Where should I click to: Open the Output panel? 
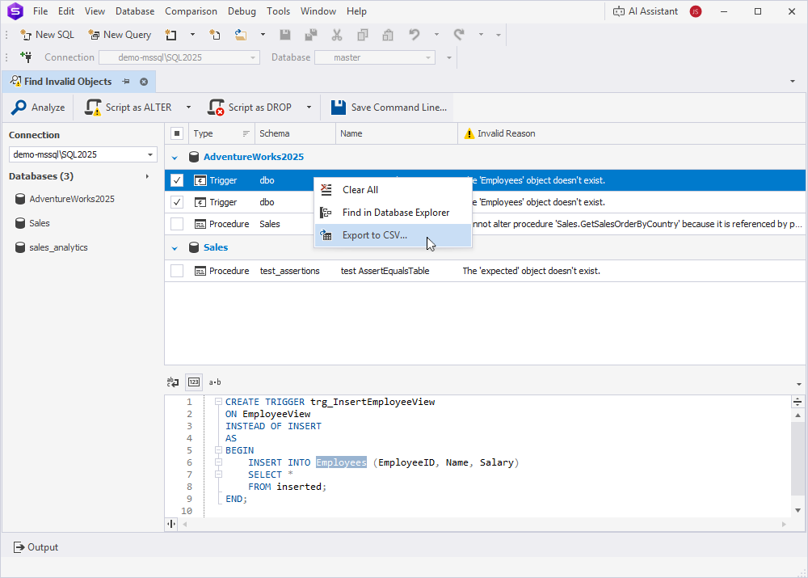[36, 547]
